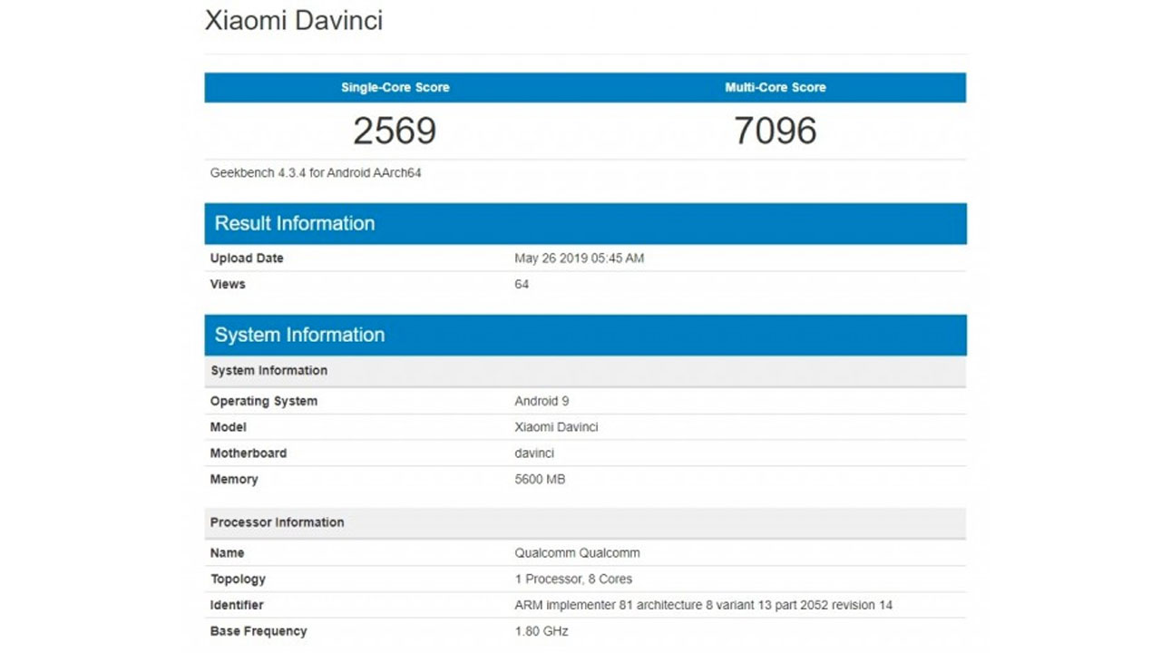Screen dimensions: 1161x653
Task: Select the multi-core score 7096
Action: tap(776, 131)
